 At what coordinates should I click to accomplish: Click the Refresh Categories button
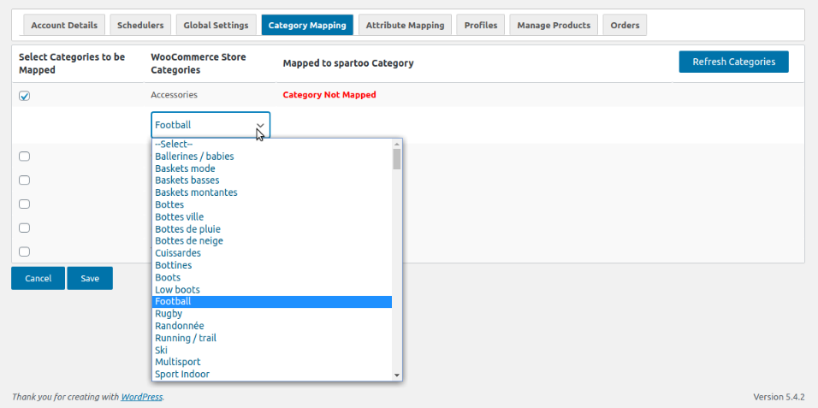point(733,62)
